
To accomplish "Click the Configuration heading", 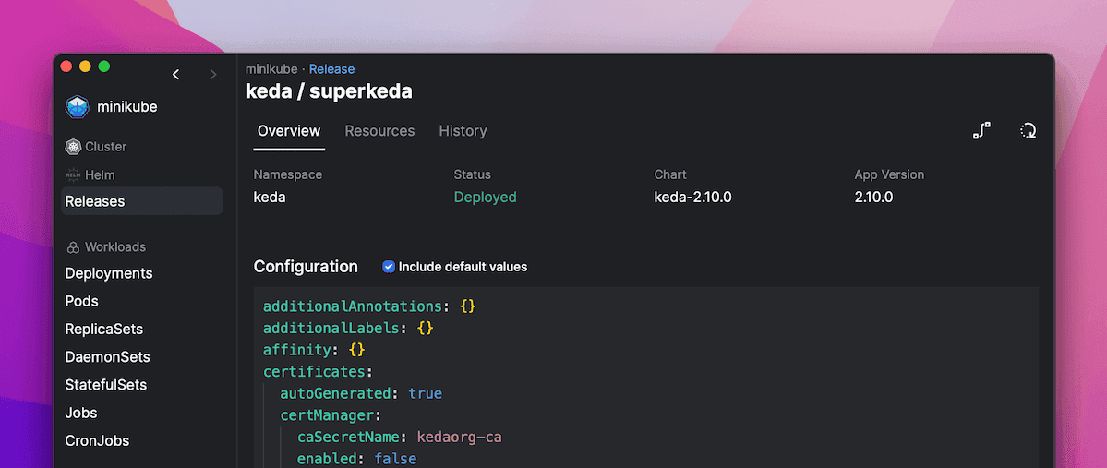I will (306, 266).
